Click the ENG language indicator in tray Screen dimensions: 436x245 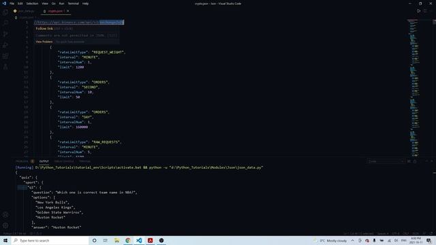pyautogui.click(x=404, y=240)
